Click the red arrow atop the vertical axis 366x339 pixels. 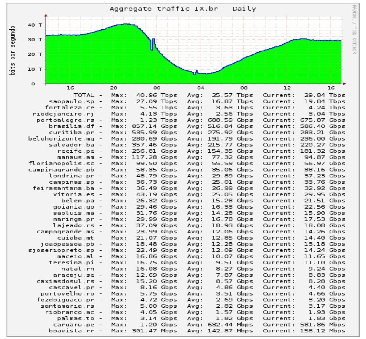click(46, 15)
